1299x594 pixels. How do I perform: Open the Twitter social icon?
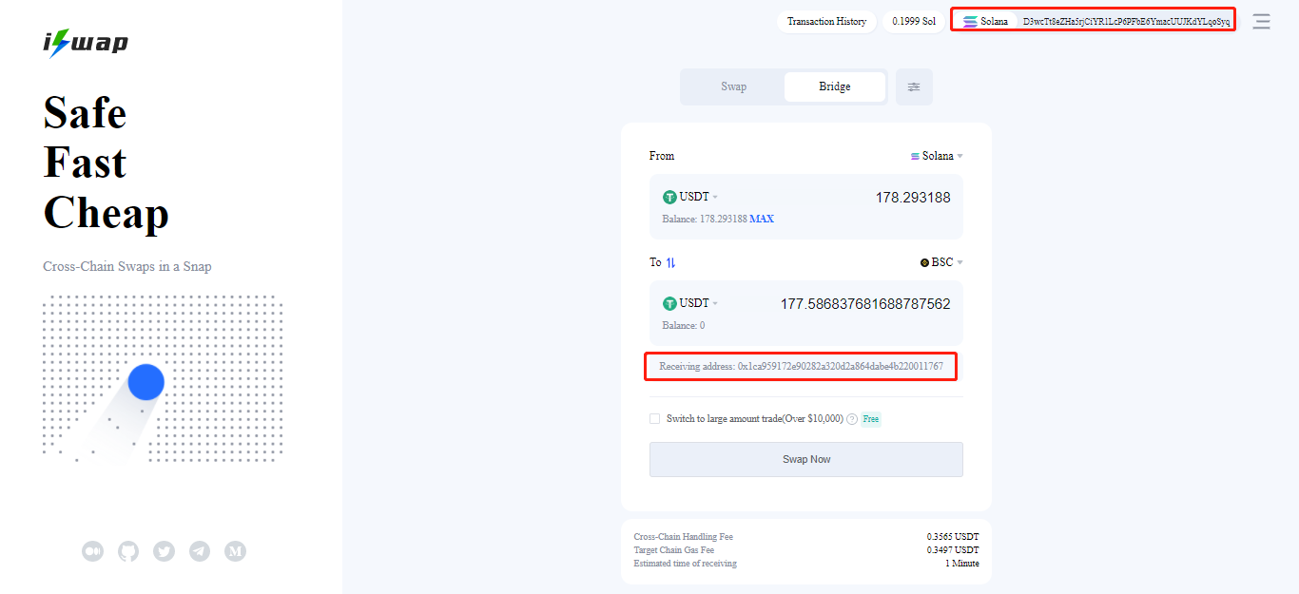pyautogui.click(x=164, y=551)
